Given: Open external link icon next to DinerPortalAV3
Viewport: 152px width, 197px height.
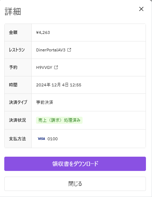Looking at the screenshot, I should [69, 50].
